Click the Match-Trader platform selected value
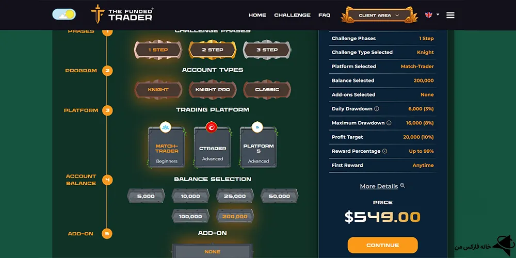 tap(417, 67)
